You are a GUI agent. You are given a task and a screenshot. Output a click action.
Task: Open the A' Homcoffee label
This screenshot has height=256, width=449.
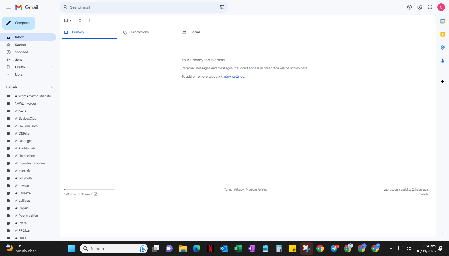click(x=28, y=156)
